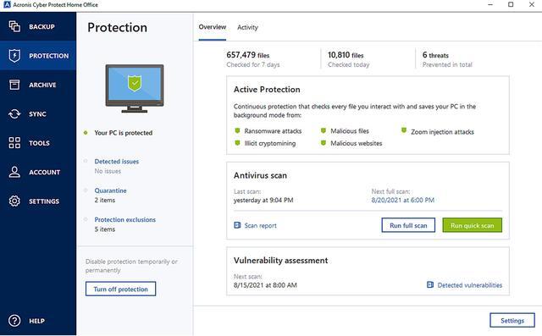Open the ARCHIVE section label
Screen dimensions: 542x336
(x=42, y=85)
